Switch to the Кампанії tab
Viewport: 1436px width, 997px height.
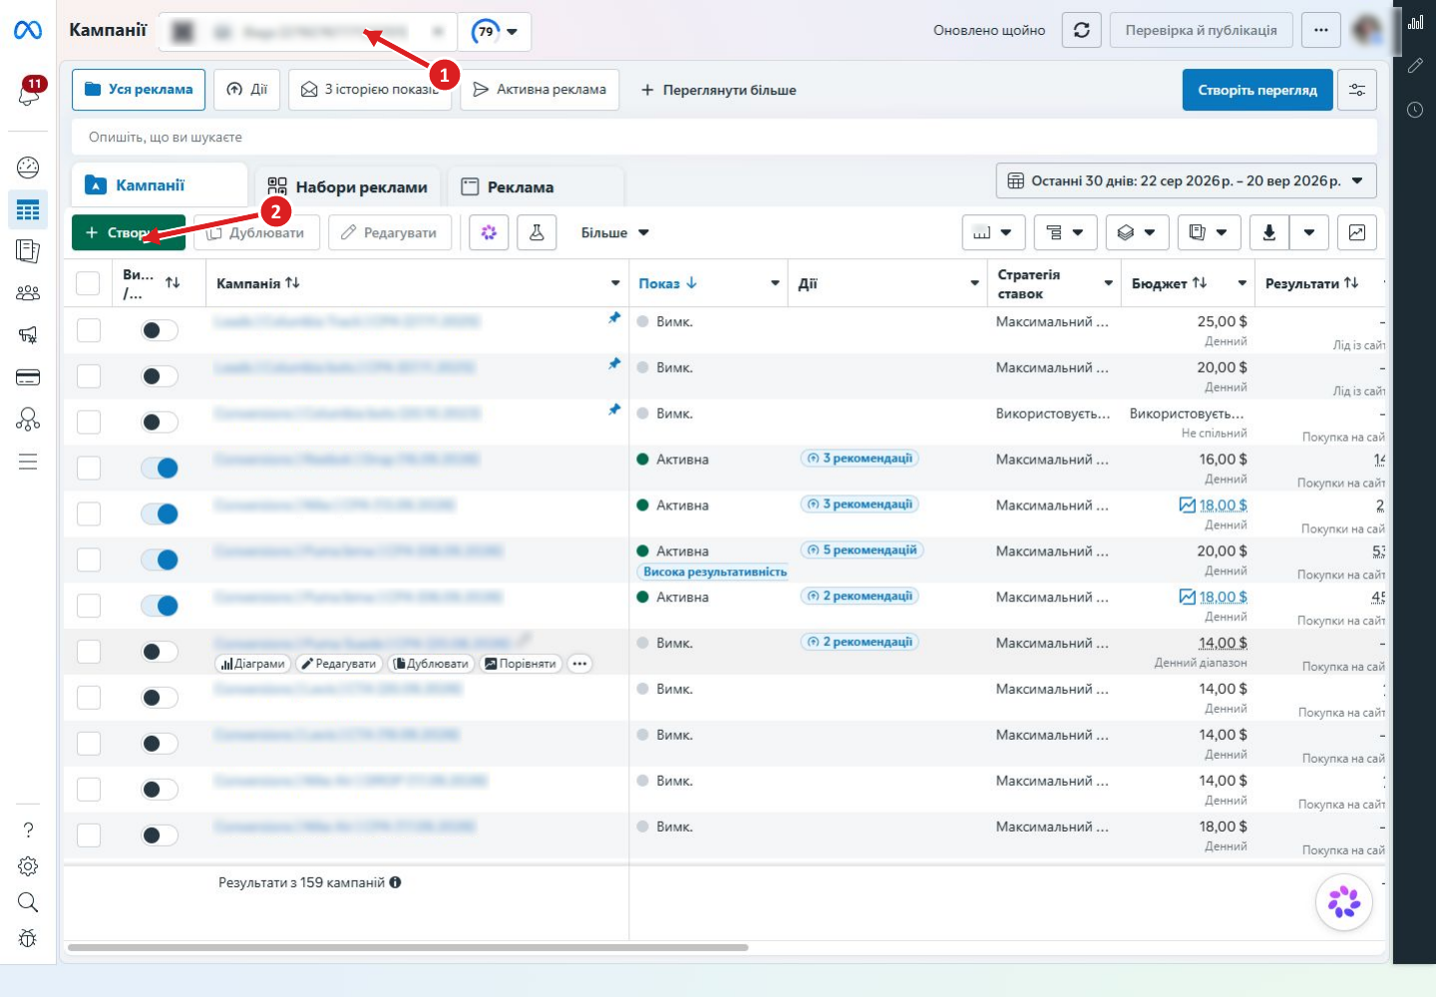click(x=160, y=185)
